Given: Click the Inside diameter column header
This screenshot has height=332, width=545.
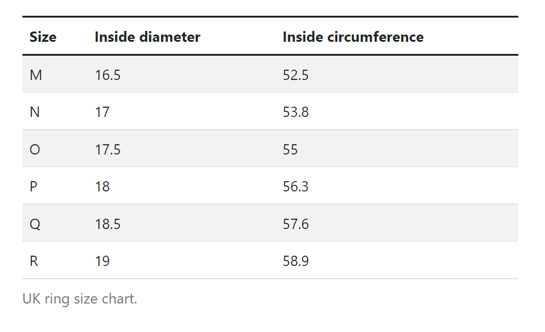Looking at the screenshot, I should (x=147, y=37).
